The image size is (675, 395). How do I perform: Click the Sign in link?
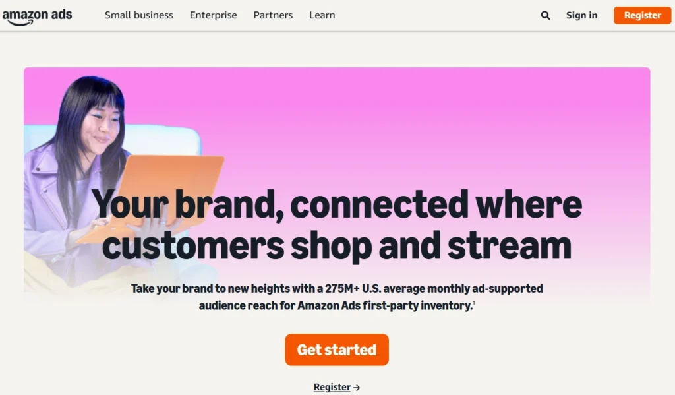pyautogui.click(x=581, y=15)
